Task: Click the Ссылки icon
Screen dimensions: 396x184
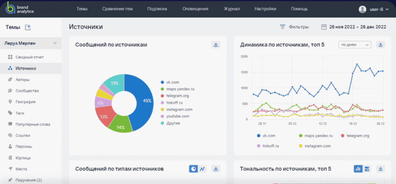Action: point(10,135)
